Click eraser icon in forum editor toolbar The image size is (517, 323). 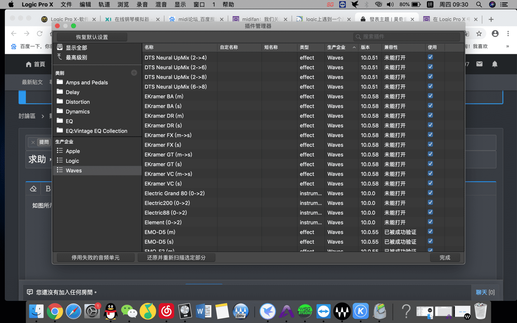click(x=33, y=189)
